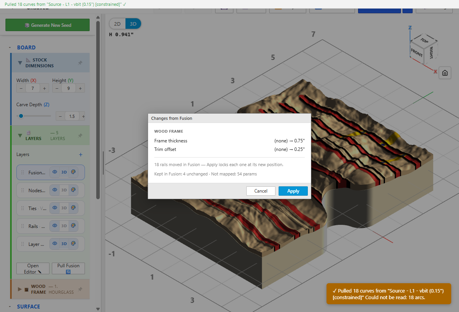The image size is (459, 312).
Task: Toggle visibility of the Rails layer
Action: coord(55,226)
